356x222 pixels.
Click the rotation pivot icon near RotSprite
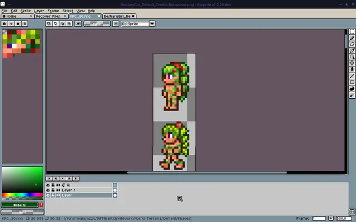[x=116, y=23]
